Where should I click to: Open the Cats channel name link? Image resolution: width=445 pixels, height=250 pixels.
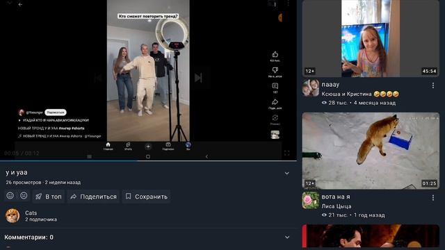(x=31, y=213)
